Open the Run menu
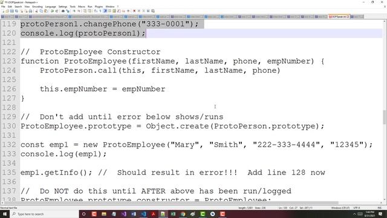Viewport: 387px width, 218px height. tap(90, 7)
